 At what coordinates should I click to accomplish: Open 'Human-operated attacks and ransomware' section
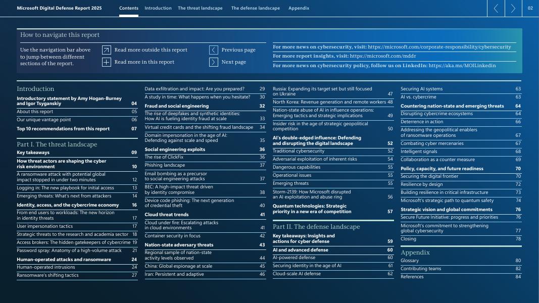pyautogui.click(x=77, y=260)
